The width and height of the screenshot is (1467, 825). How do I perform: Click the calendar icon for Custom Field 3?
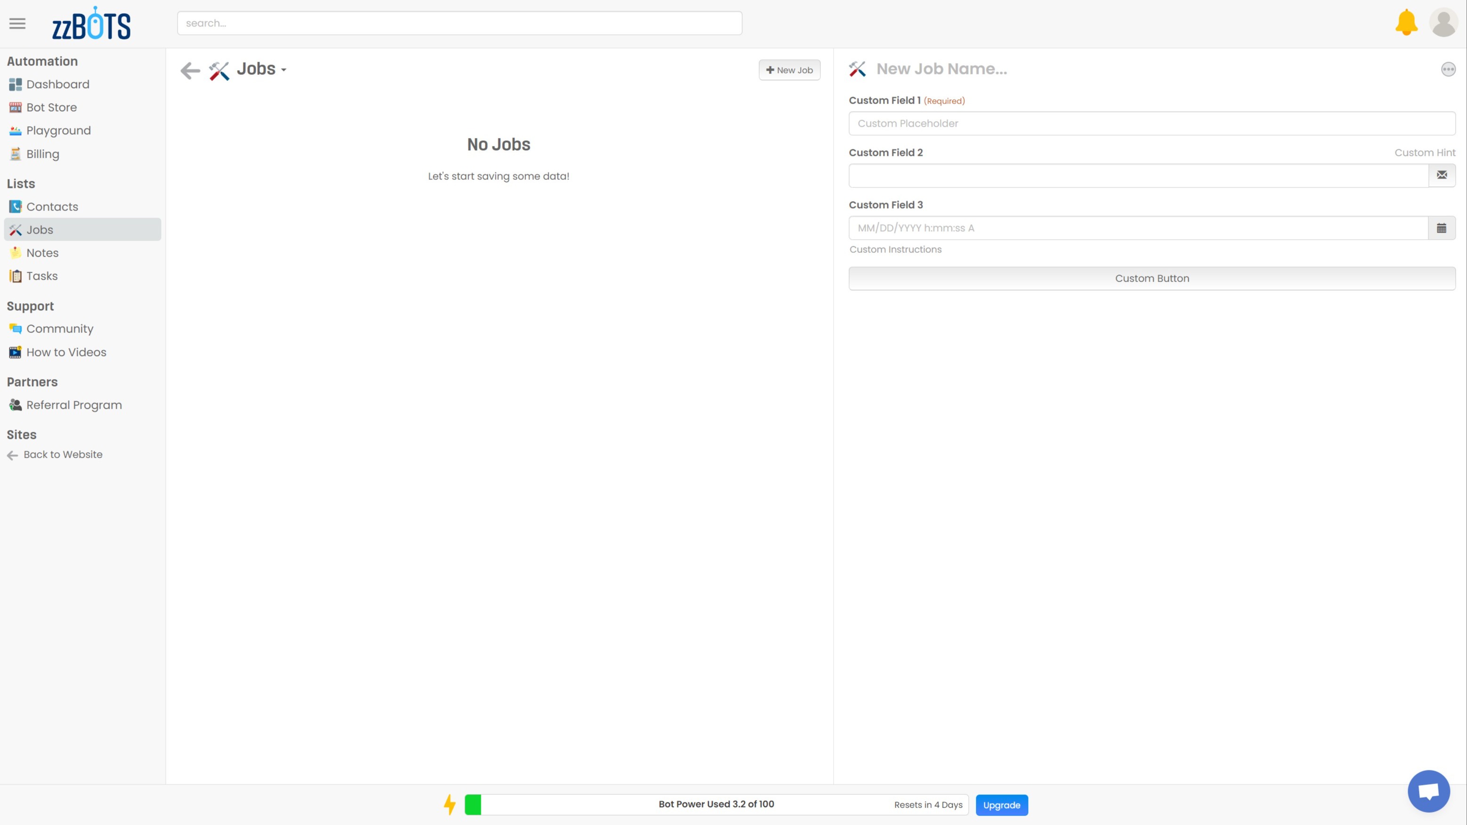tap(1442, 228)
